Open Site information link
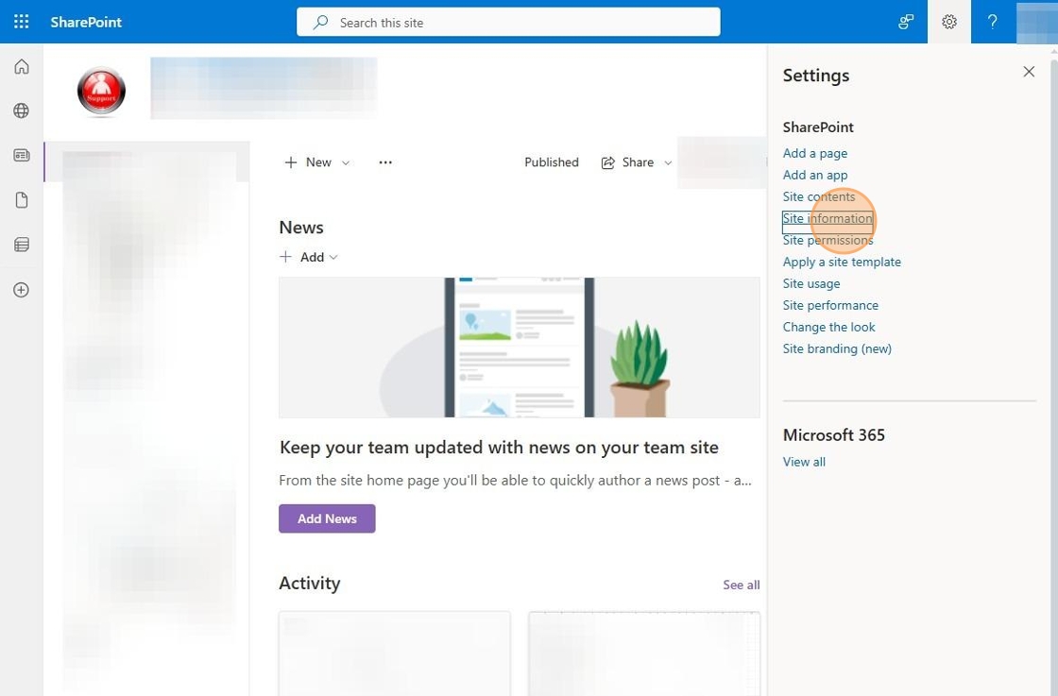 (x=828, y=218)
